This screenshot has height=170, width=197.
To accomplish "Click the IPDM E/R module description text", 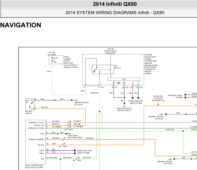I will point(151,64).
